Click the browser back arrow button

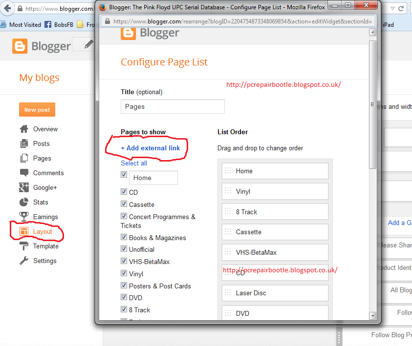(7, 8)
